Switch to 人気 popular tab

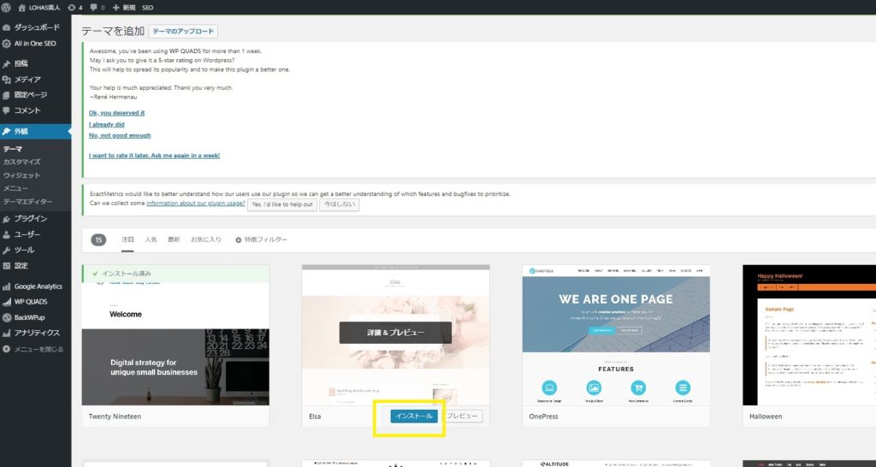coord(151,239)
